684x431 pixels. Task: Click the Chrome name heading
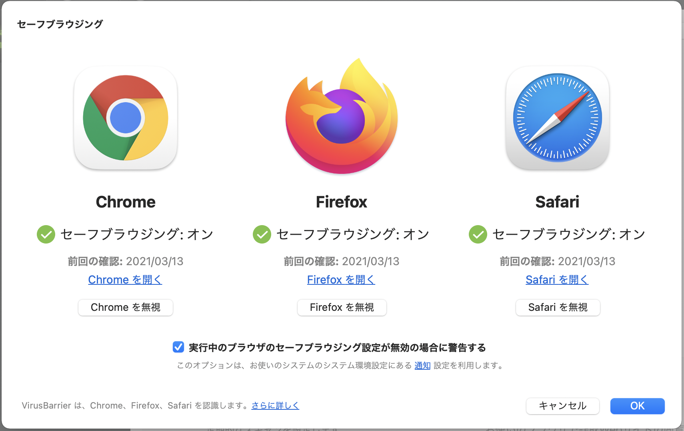coord(126,202)
